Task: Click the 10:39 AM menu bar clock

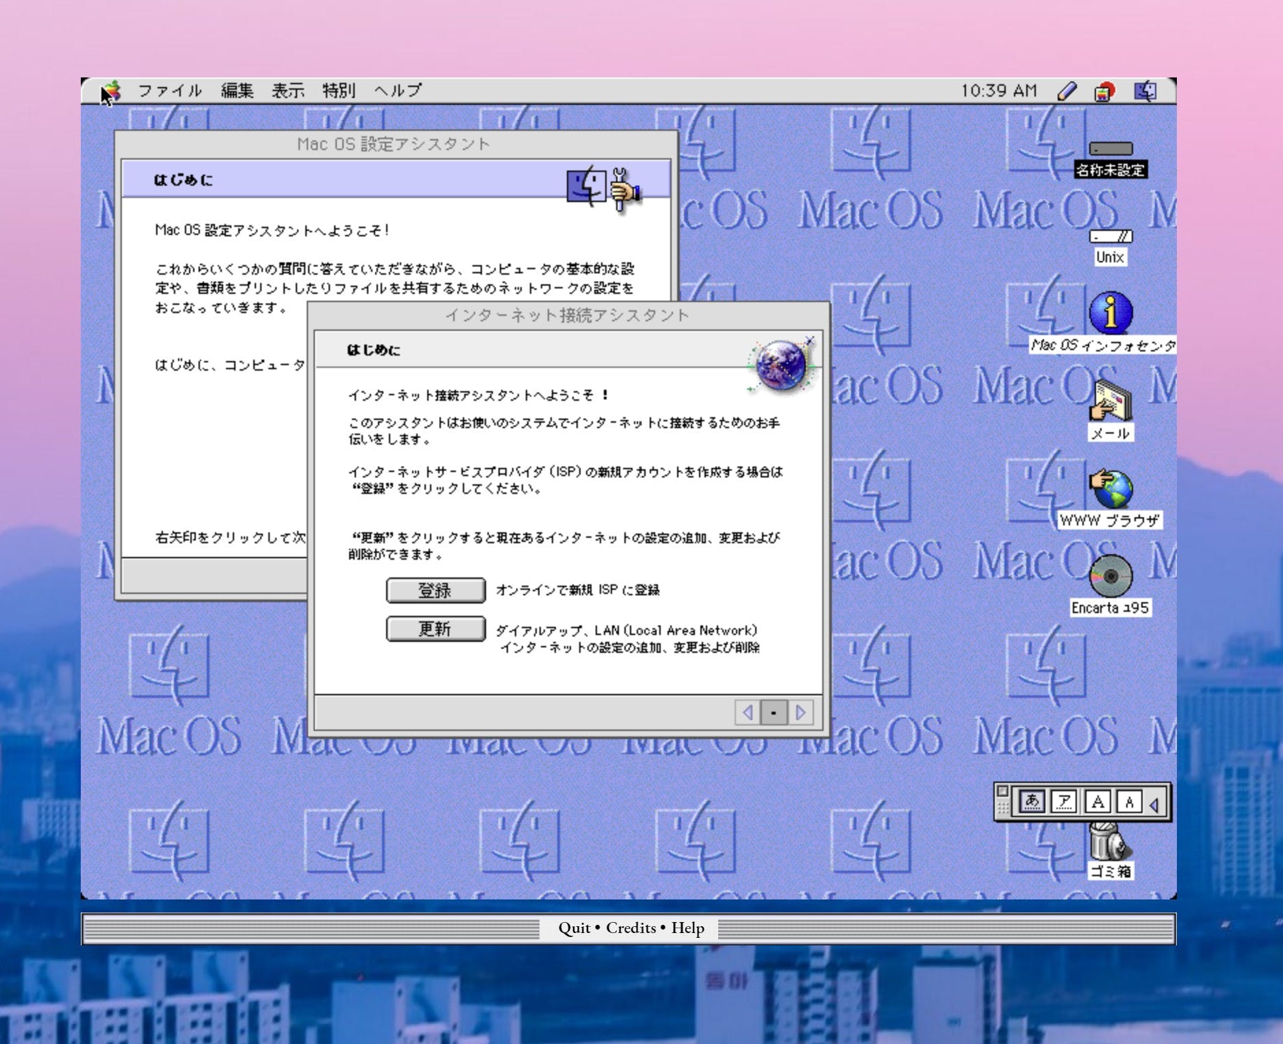Action: (x=999, y=90)
